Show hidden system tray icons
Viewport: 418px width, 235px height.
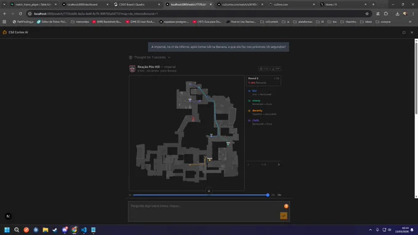[370, 229]
